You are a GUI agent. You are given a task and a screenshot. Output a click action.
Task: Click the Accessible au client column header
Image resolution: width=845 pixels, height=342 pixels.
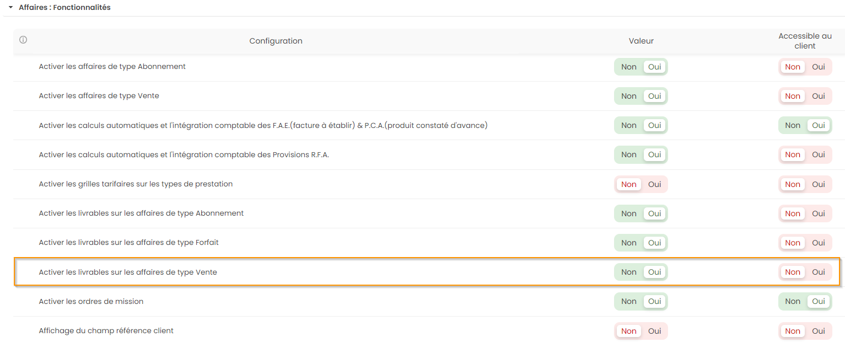click(x=805, y=41)
